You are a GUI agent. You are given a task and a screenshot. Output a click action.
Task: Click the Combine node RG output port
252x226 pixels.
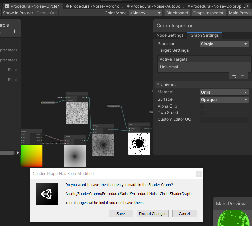coord(41,141)
